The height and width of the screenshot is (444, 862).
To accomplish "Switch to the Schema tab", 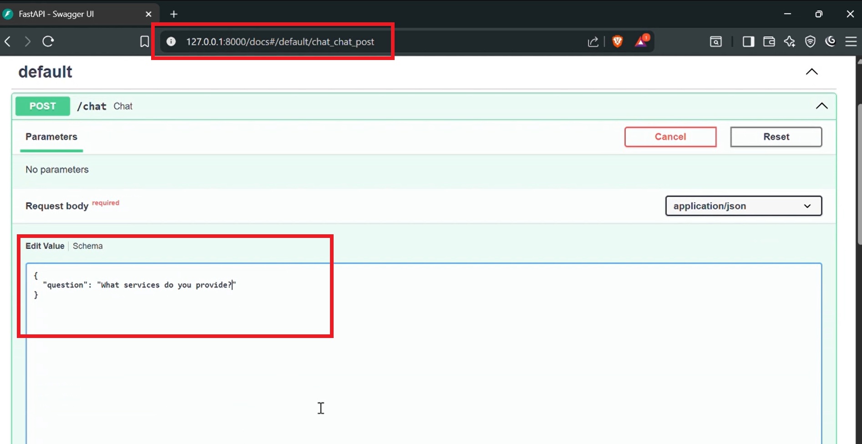I will (87, 246).
